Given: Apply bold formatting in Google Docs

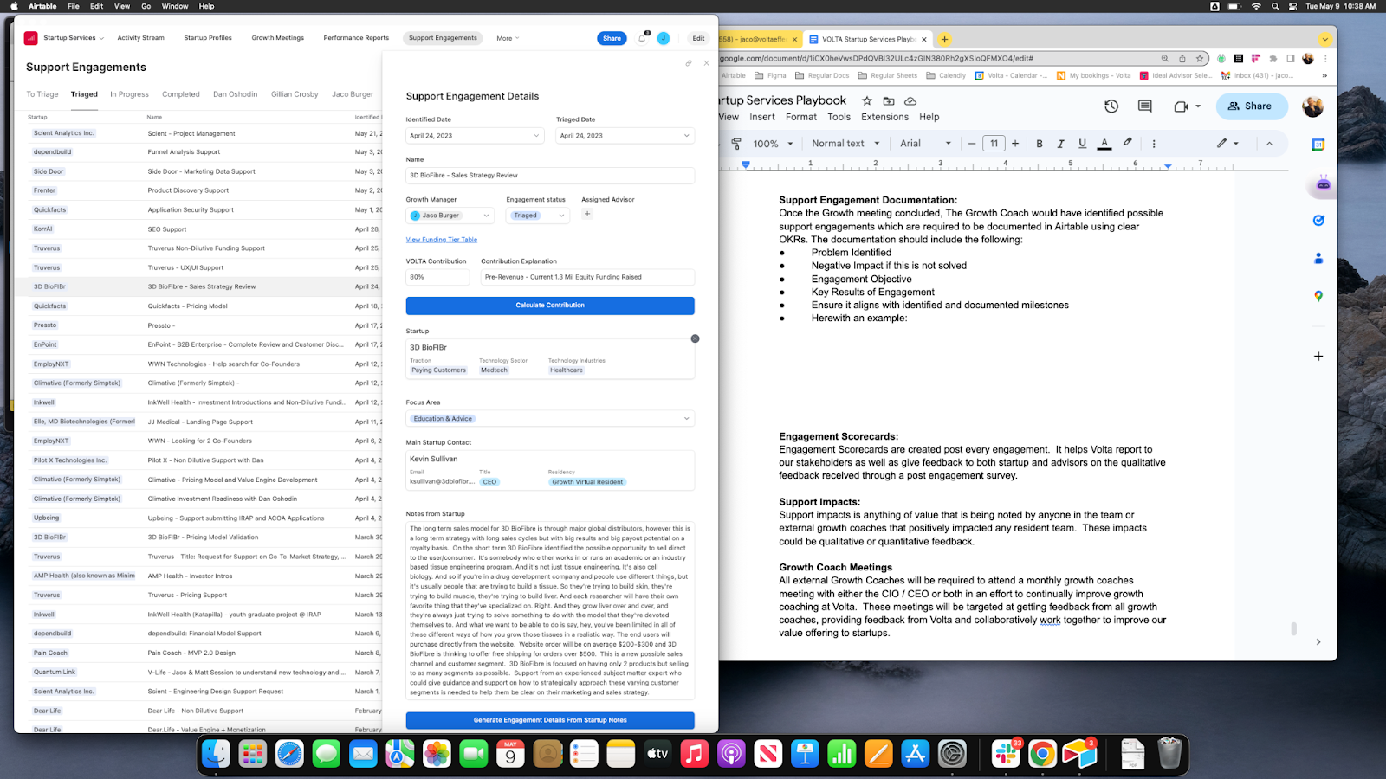Looking at the screenshot, I should click(1039, 144).
